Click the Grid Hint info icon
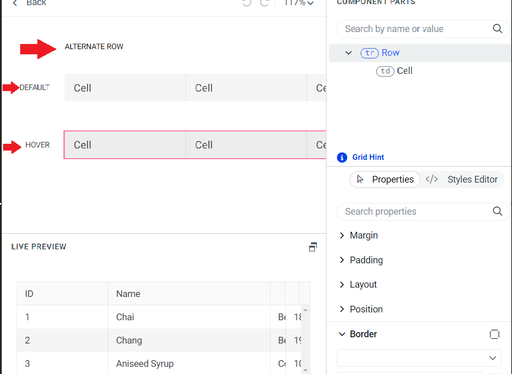This screenshot has width=512, height=374. [342, 157]
